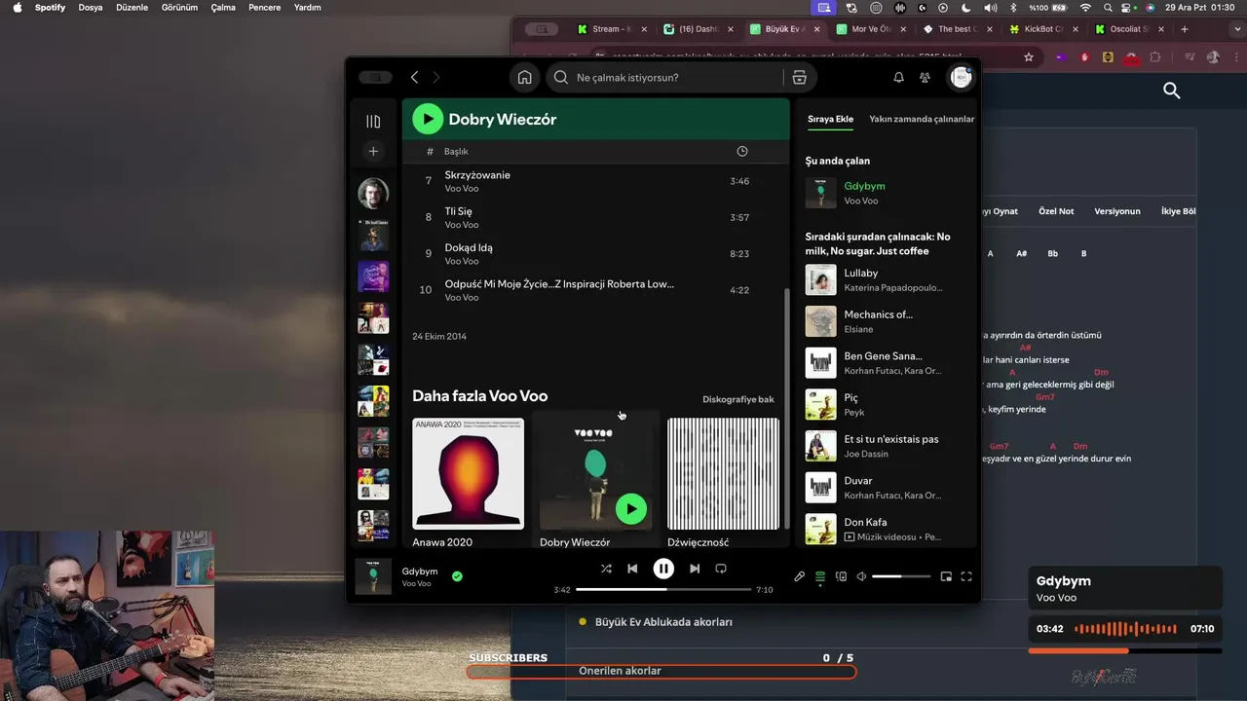Select track 9 Dokąd Idą
Screen dimensions: 1247x701
tap(596, 253)
